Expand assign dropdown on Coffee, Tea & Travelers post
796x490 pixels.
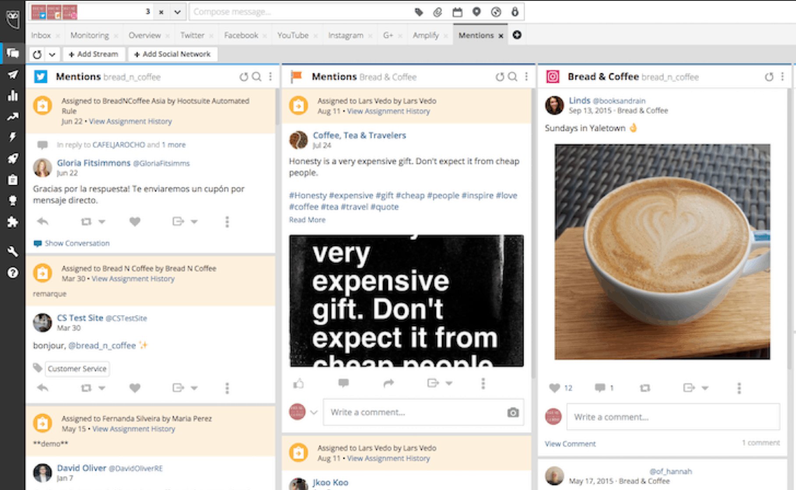pos(449,384)
